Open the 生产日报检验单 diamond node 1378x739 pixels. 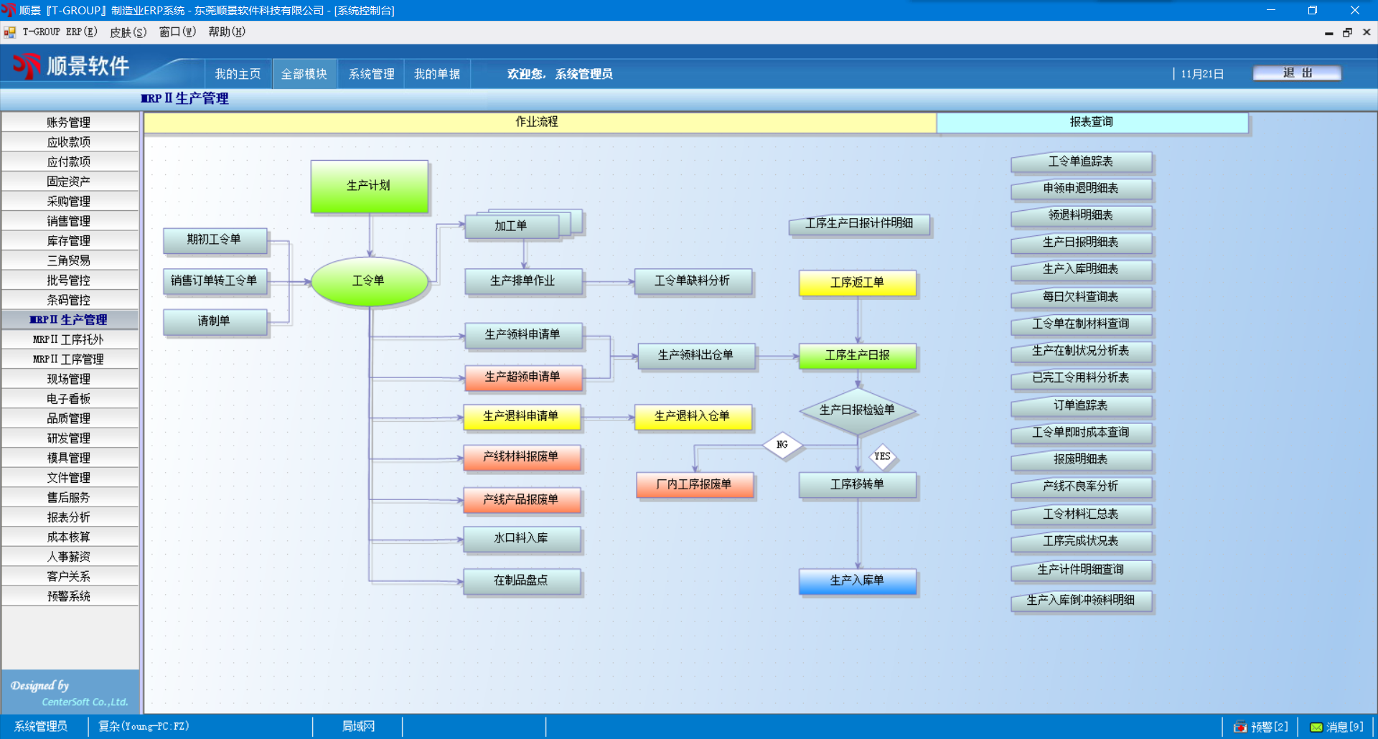(857, 410)
